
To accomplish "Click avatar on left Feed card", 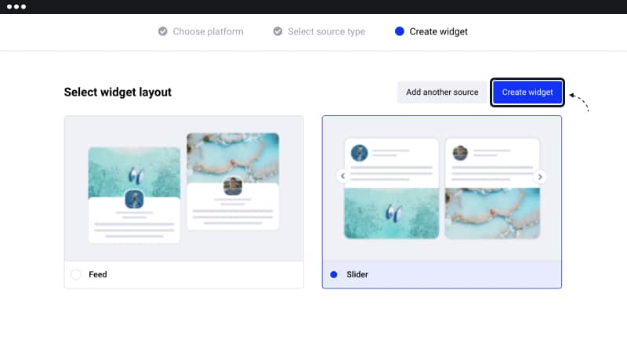I will pos(134,199).
